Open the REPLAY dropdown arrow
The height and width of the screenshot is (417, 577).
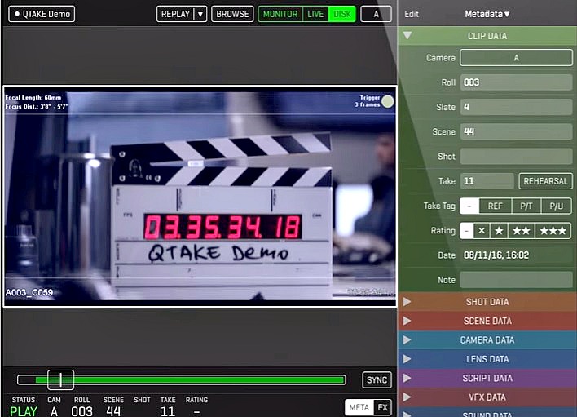point(200,14)
